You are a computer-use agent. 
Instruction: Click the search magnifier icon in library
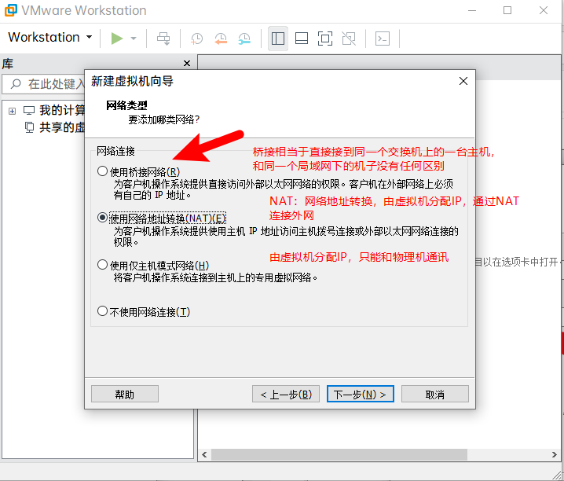[16, 84]
